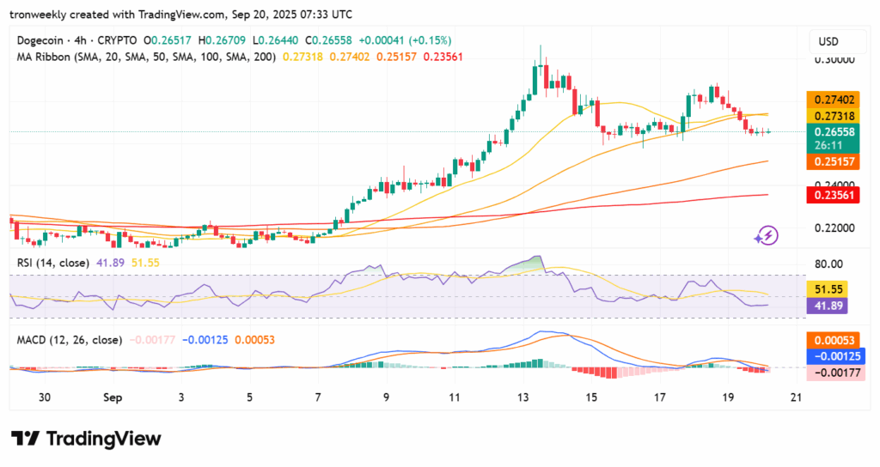Click the MA Ribbon indicator legend label
This screenshot has height=467, width=880.
click(146, 57)
